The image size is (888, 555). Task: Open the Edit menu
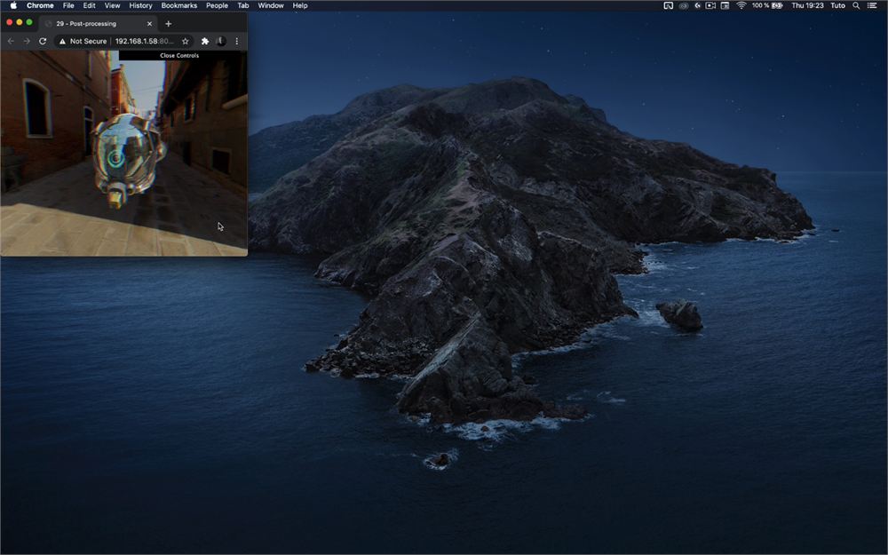(x=90, y=5)
